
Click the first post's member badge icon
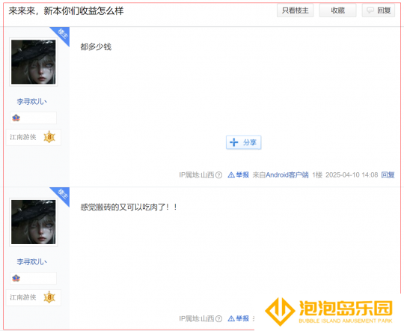[x=16, y=118]
